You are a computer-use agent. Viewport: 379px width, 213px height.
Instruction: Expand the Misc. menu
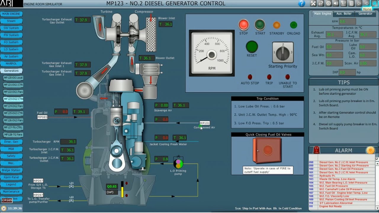pyautogui.click(x=11, y=163)
